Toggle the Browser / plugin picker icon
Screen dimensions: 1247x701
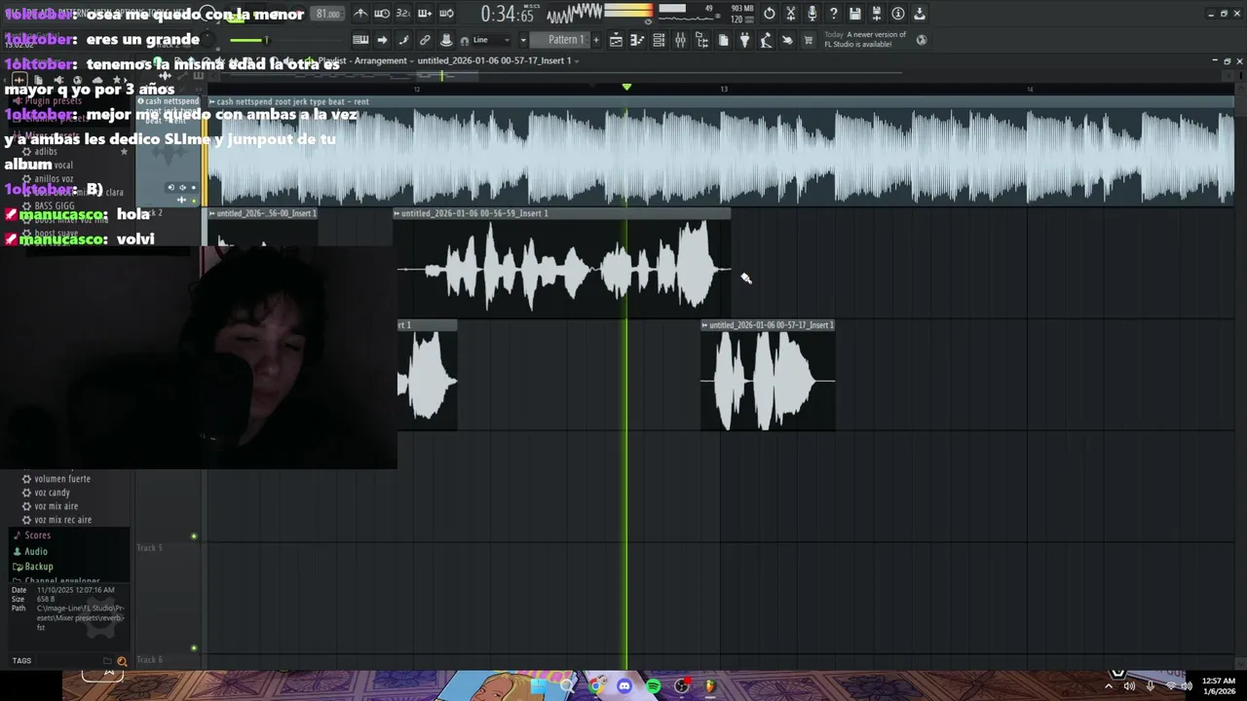701,40
